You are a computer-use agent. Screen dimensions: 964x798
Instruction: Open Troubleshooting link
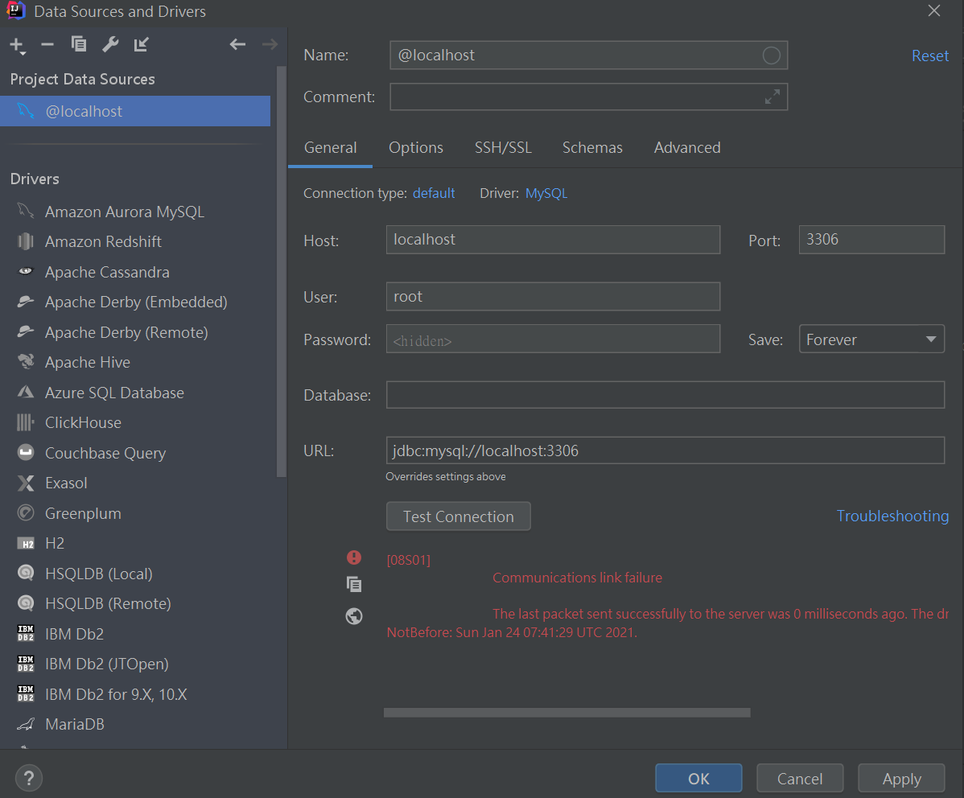coord(892,516)
